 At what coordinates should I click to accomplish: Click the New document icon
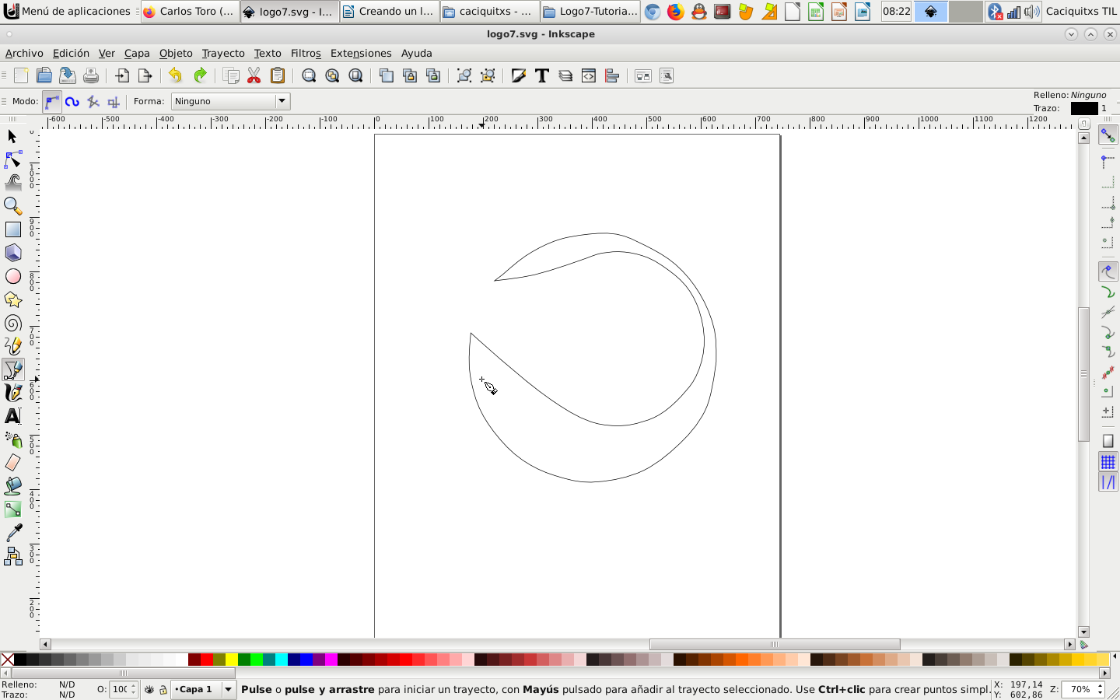tap(21, 75)
